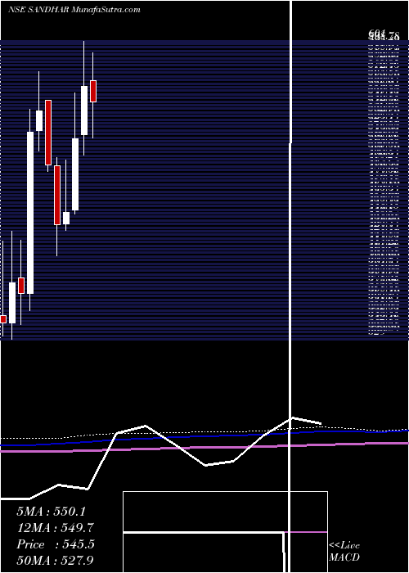Click the 'Price : 545.5' value
This screenshot has height=573, width=409.
coord(56,544)
